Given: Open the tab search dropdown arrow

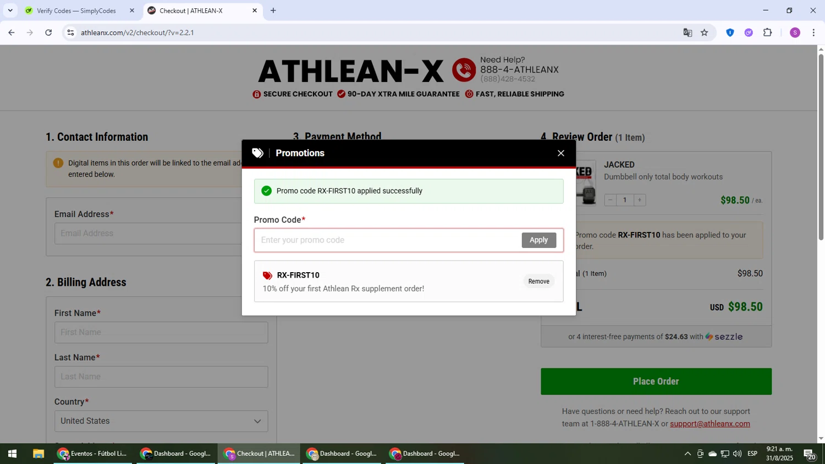Looking at the screenshot, I should coord(10,10).
